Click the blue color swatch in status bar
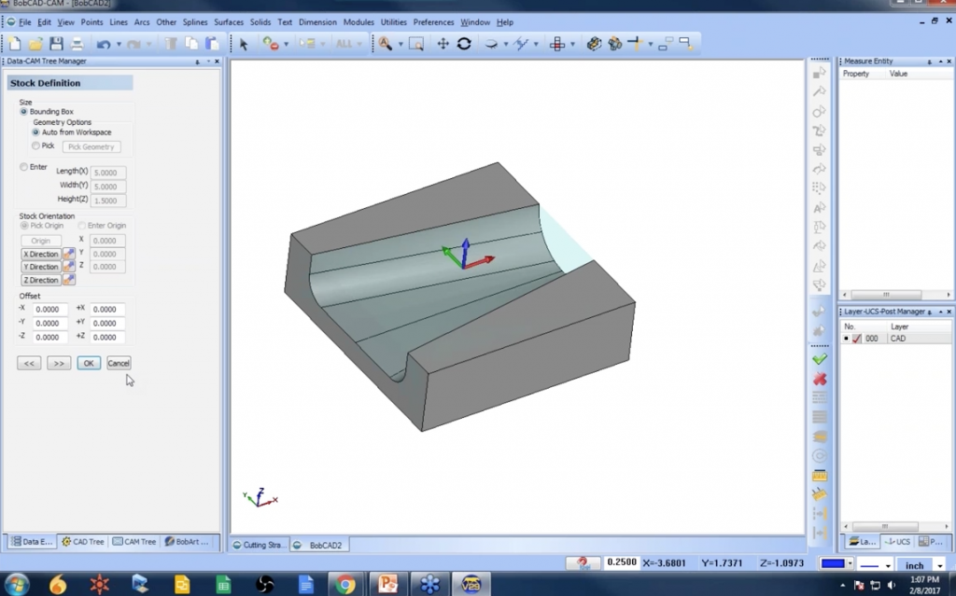The height and width of the screenshot is (596, 956). coord(833,564)
